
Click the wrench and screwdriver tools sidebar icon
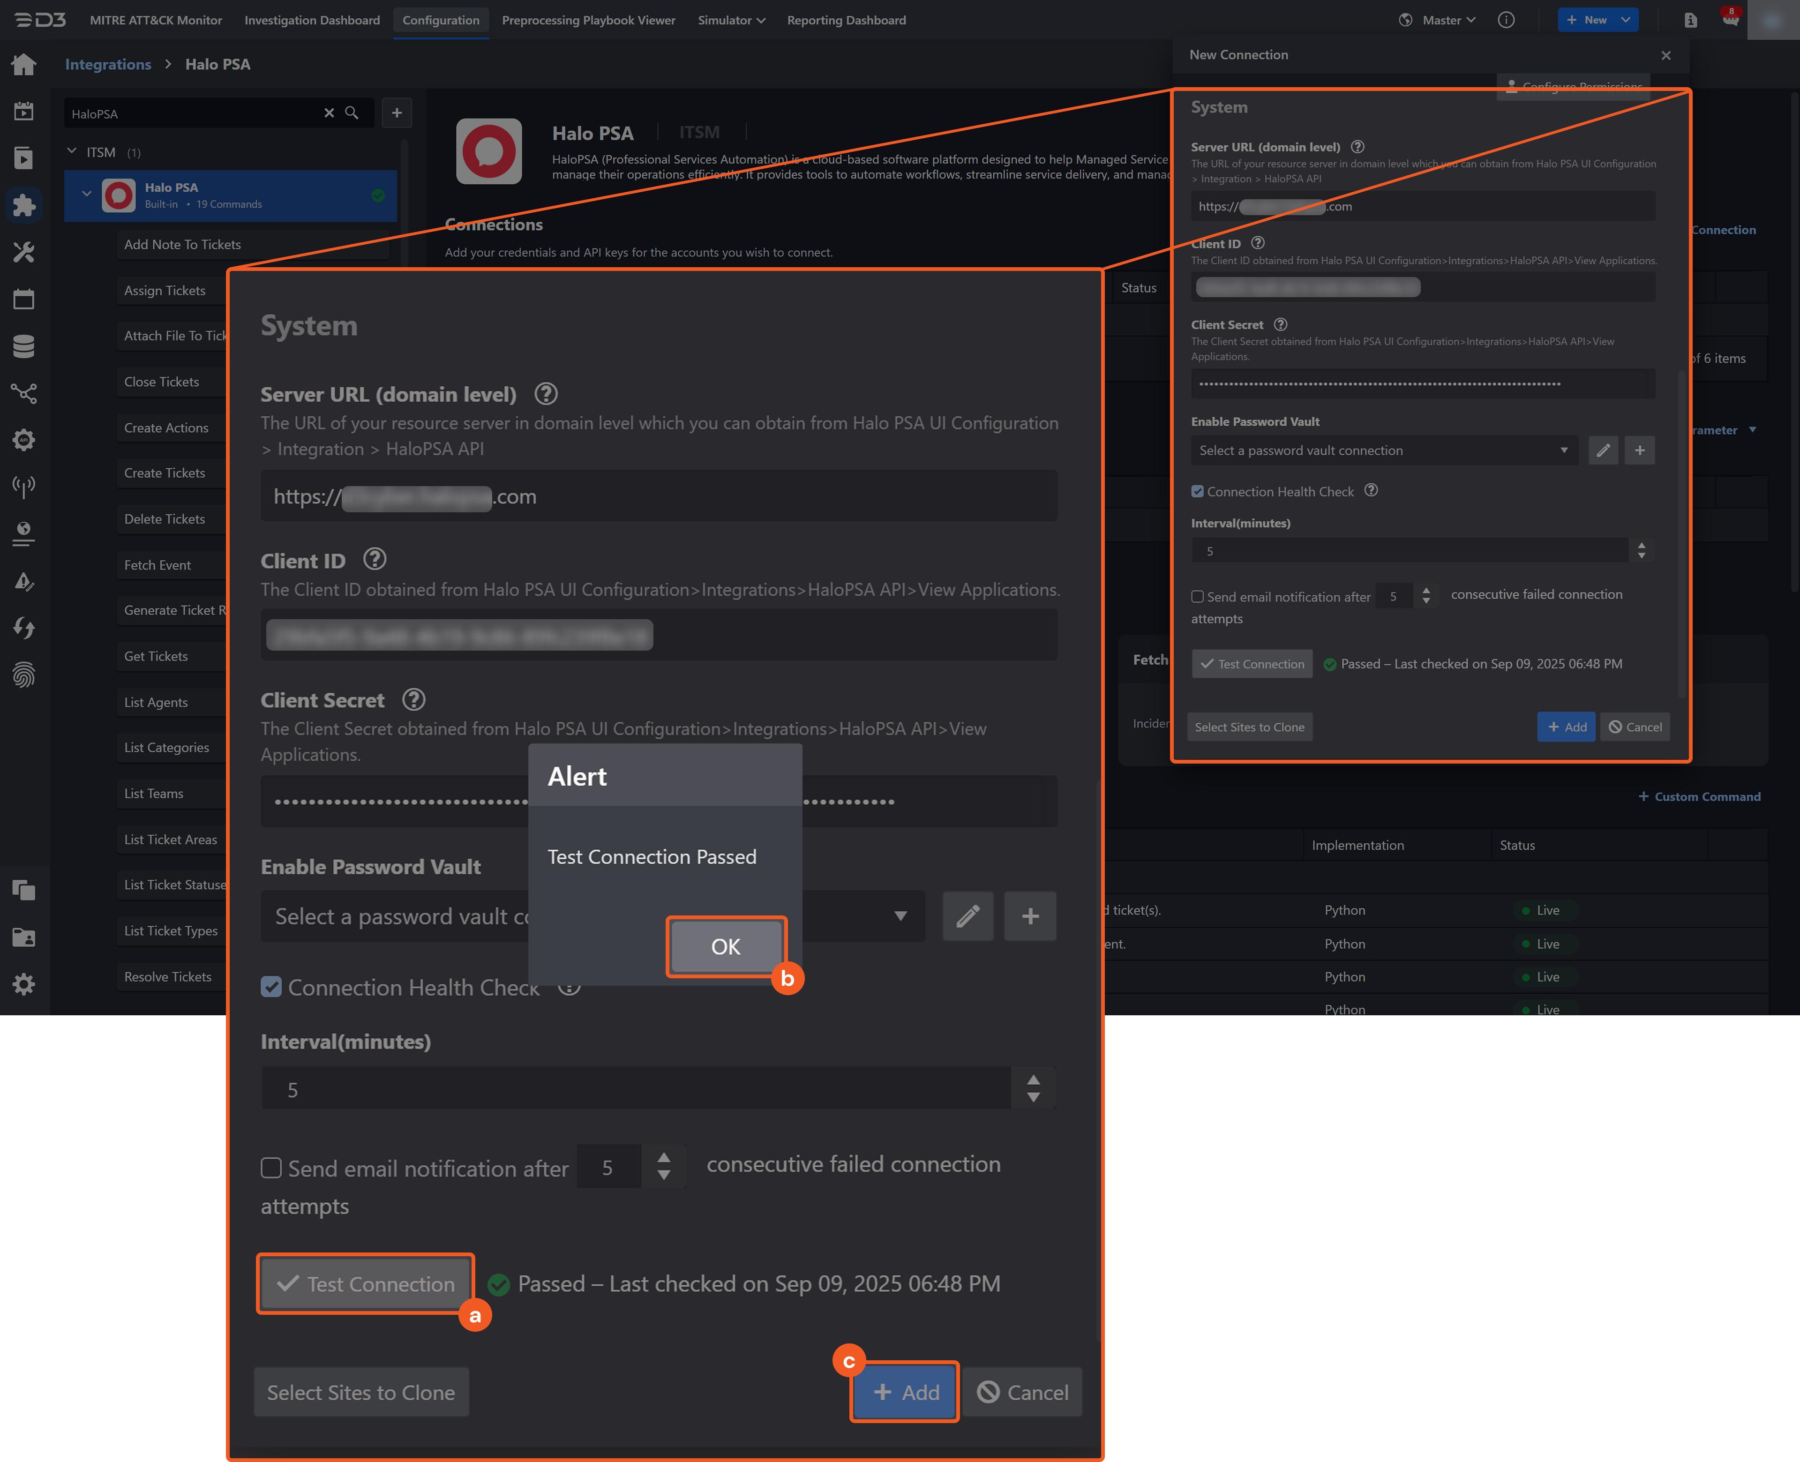tap(23, 252)
